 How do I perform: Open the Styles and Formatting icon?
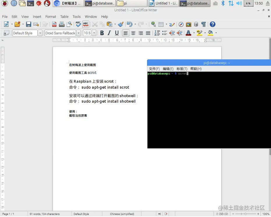pyautogui.click(x=6, y=33)
